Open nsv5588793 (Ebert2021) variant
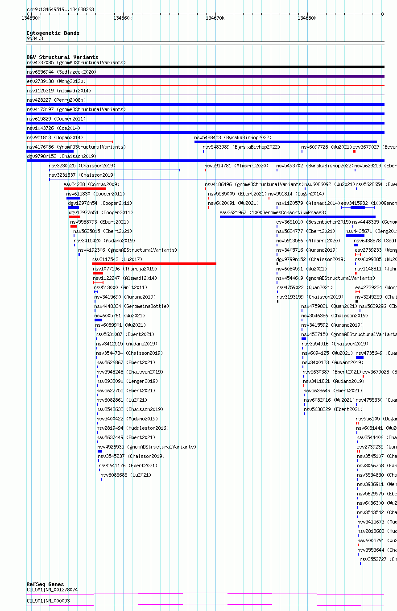Image resolution: width=397 pixels, height=611 pixels. 99,222
